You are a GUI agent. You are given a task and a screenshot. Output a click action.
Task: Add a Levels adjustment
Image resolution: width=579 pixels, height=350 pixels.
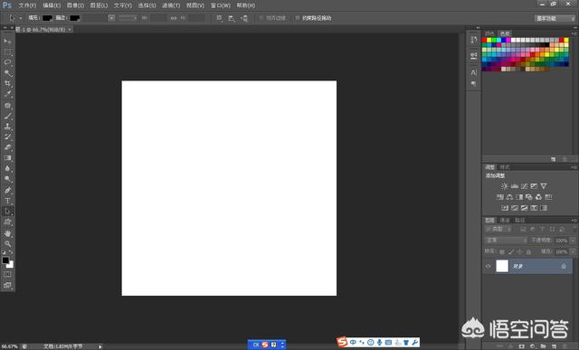[x=515, y=186]
